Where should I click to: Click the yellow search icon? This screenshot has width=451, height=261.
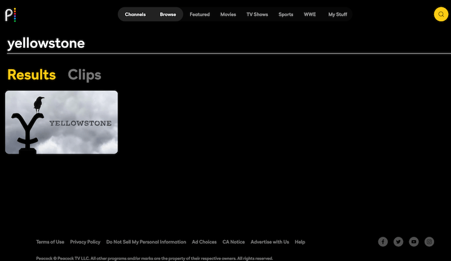(x=441, y=14)
